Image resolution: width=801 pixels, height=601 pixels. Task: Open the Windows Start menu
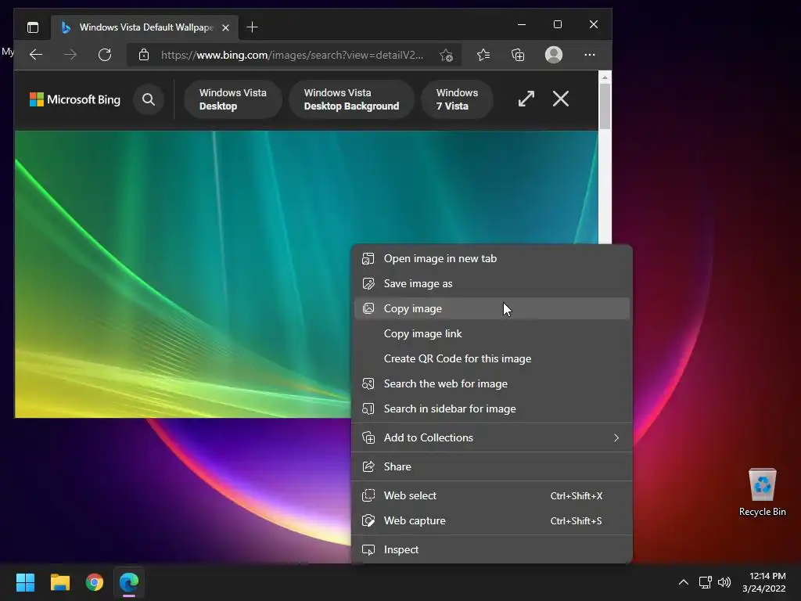25,582
